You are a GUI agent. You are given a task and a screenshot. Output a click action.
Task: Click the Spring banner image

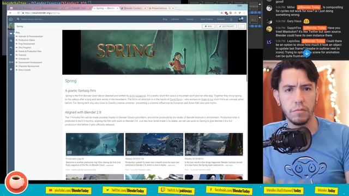click(x=154, y=52)
